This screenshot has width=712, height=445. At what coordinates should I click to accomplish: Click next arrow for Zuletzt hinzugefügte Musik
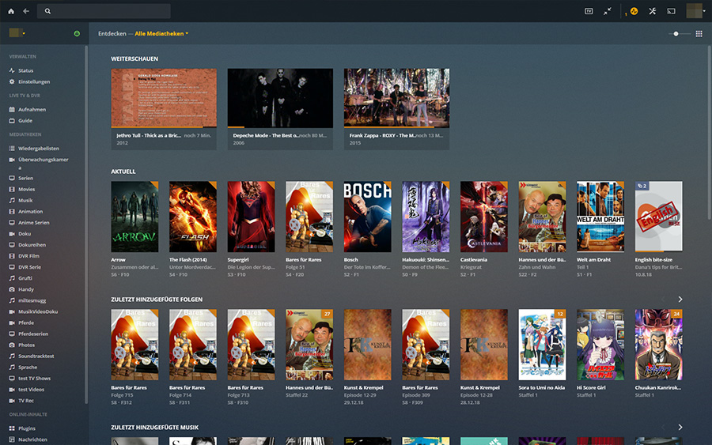coord(680,428)
